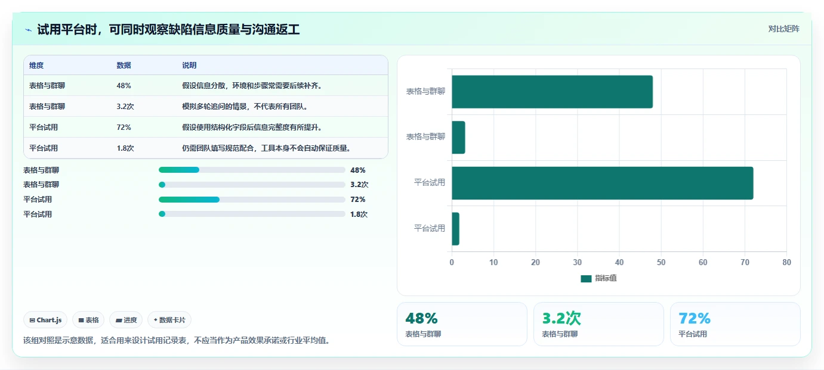Click the x-axis tick label 80
824x370 pixels.
(x=787, y=262)
